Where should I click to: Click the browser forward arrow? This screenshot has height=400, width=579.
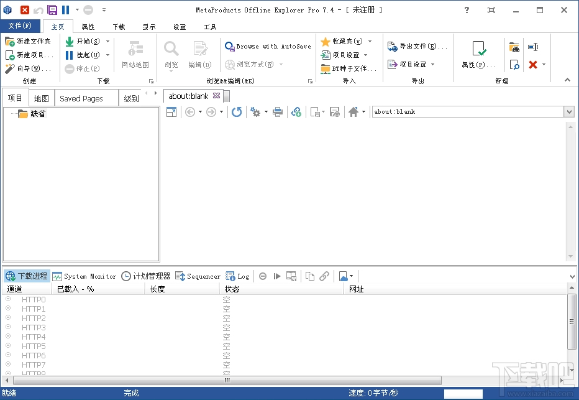coord(211,111)
